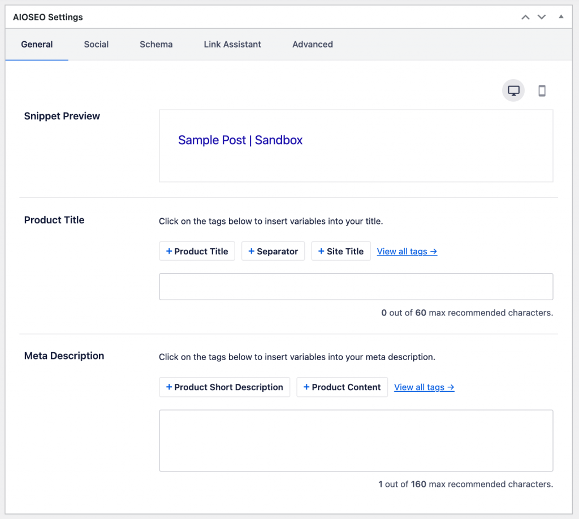Image resolution: width=579 pixels, height=519 pixels.
Task: Open the Social tab
Action: 96,44
